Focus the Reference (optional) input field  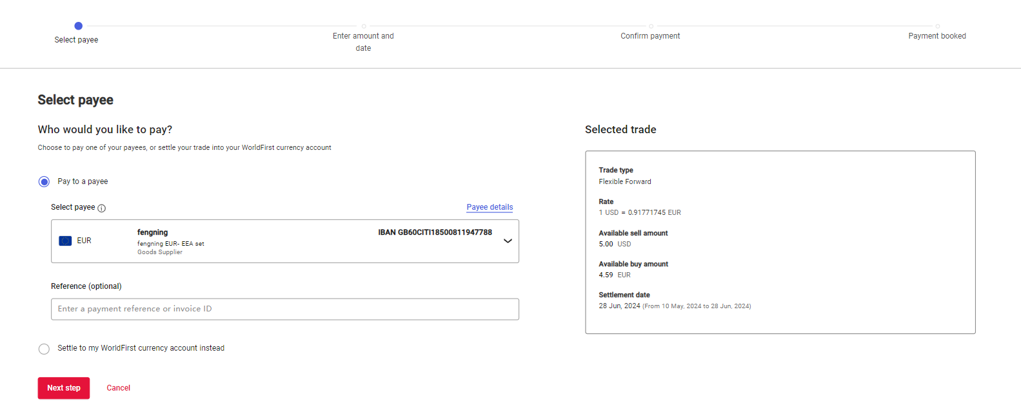point(284,309)
